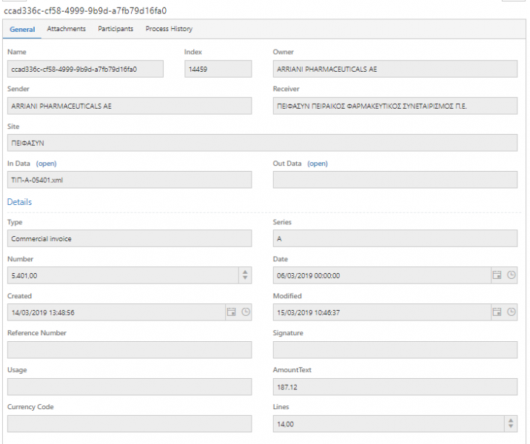
Task: Click the Lines field 14,00
Action: pyautogui.click(x=389, y=424)
